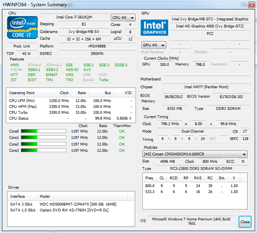
Task: Click the Dual-Channel mode field
Action: 193,131
